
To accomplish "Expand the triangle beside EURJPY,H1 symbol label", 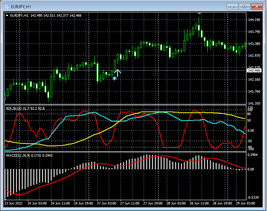I will 7,15.
